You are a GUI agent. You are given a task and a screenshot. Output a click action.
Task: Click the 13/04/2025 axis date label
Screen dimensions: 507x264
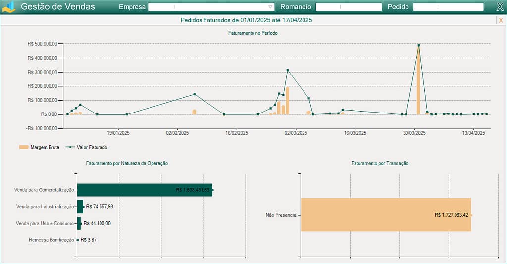(473, 133)
